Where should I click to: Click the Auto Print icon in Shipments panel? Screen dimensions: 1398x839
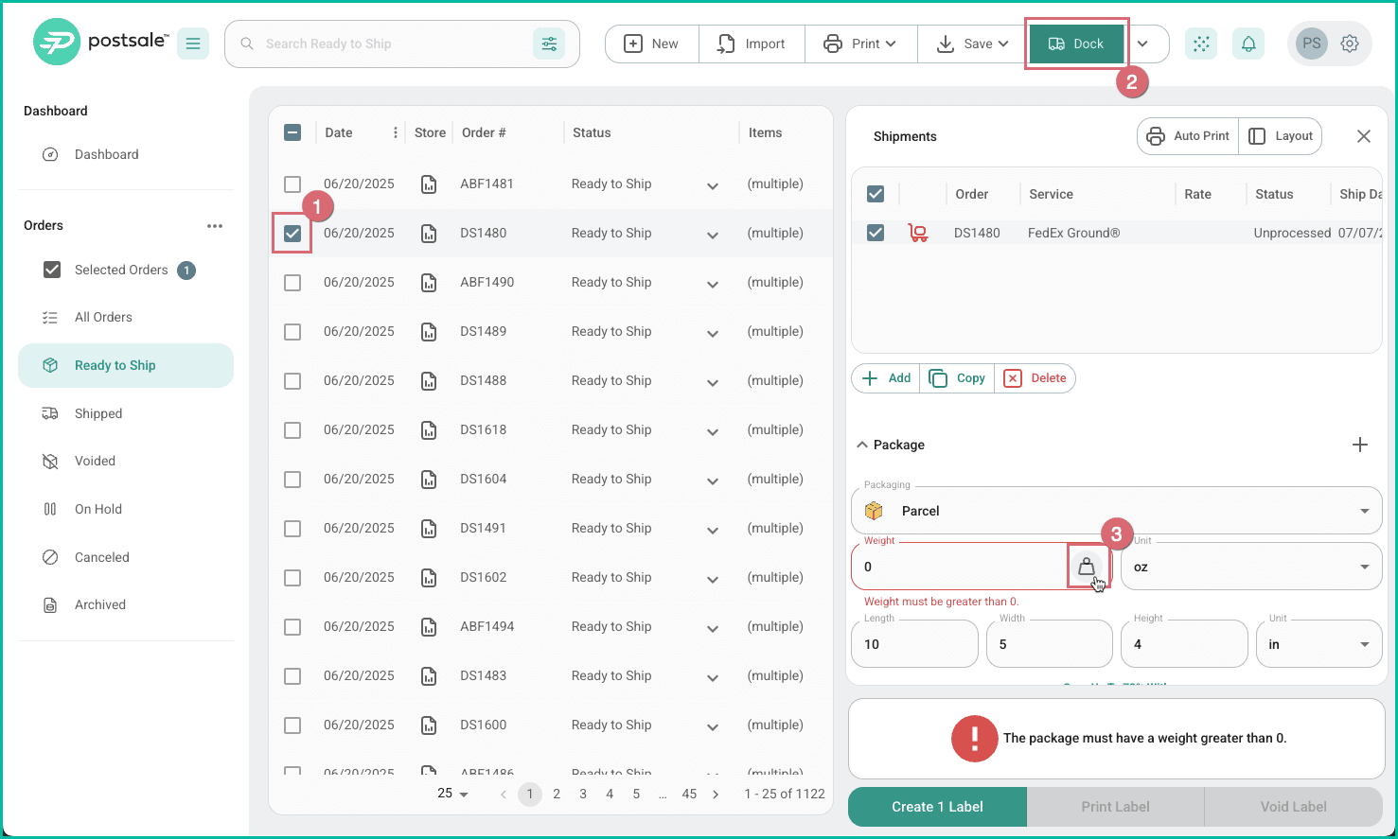[x=1156, y=135]
